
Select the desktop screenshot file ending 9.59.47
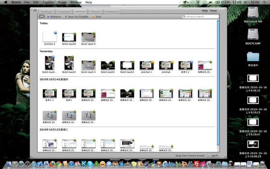click(253, 122)
